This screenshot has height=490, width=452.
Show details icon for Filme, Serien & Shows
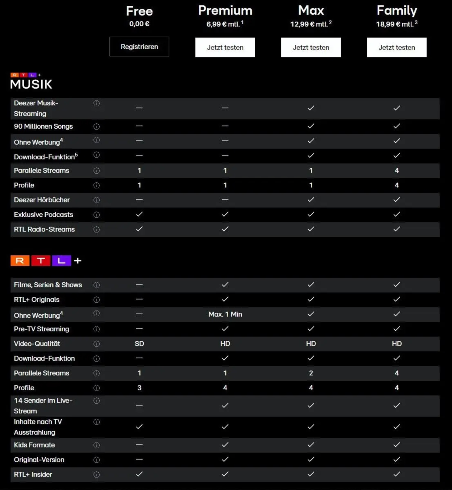(97, 285)
